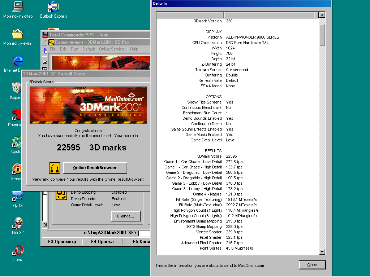Launch the FlyDS desktop shortcut
Image resolution: width=370 pixels, height=277 pixels.
pos(17,197)
